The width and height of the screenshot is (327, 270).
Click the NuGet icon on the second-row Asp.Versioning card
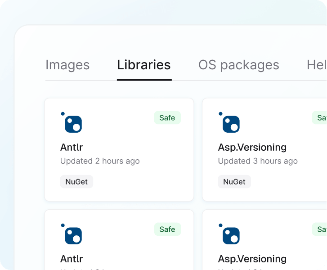click(229, 234)
